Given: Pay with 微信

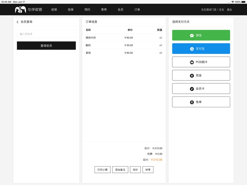Looking at the screenshot, I should 201,35.
